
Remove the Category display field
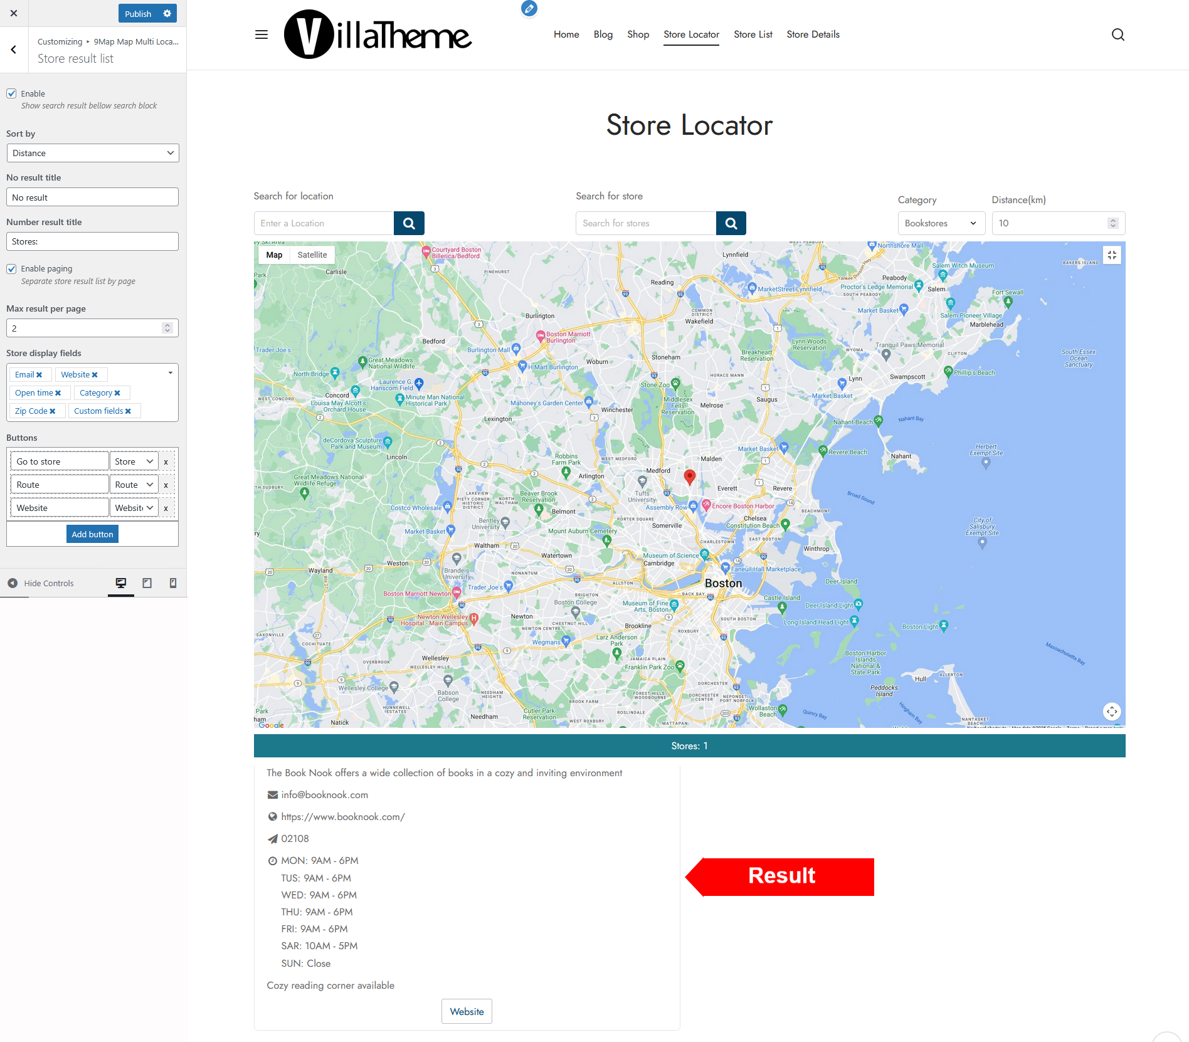click(117, 393)
